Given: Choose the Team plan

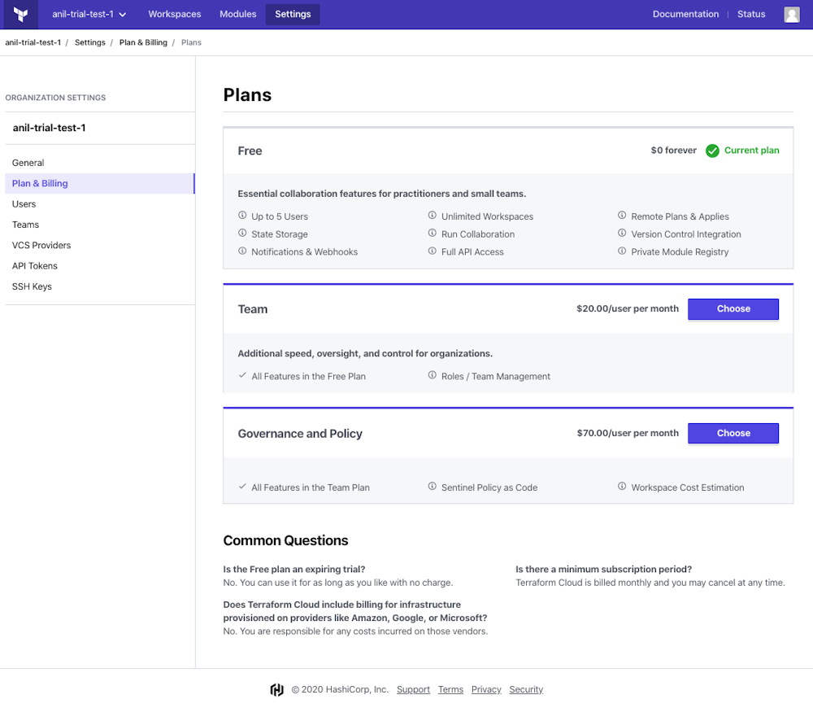Looking at the screenshot, I should click(x=733, y=309).
